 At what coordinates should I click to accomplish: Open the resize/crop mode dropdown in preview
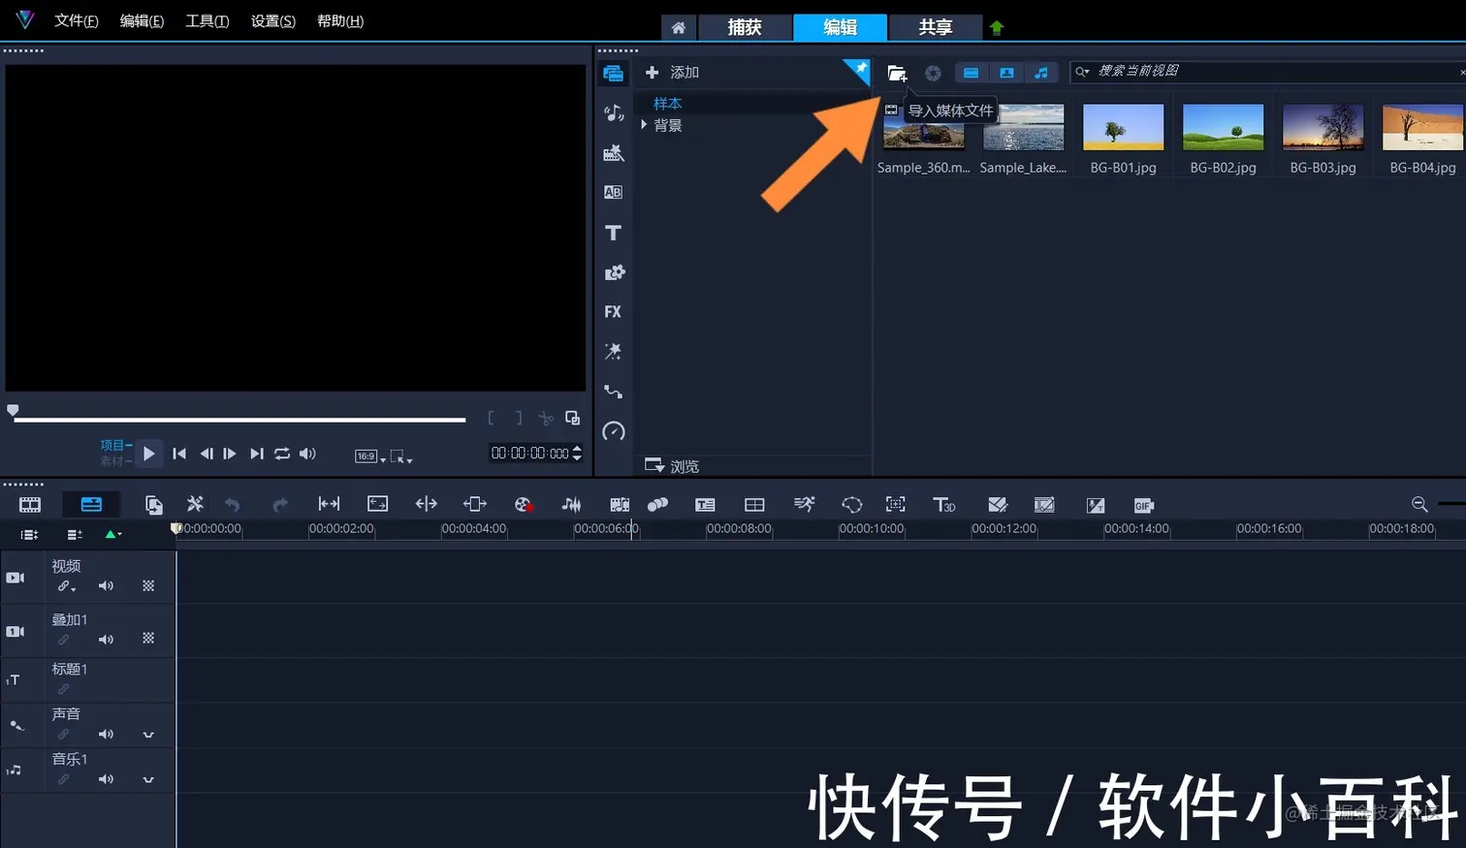click(401, 456)
